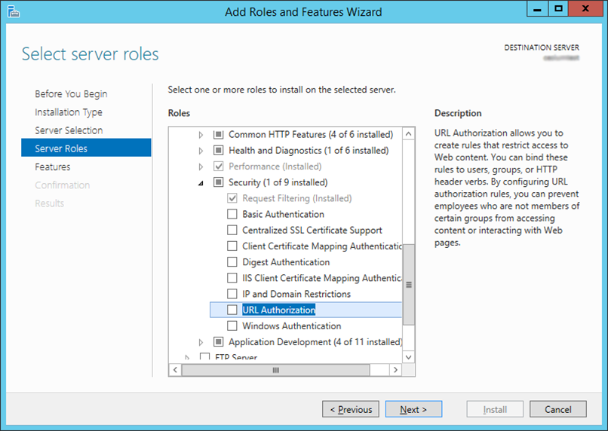Screen dimensions: 608x431
Task: Click the roles list scroll down arrow
Action: [408, 357]
